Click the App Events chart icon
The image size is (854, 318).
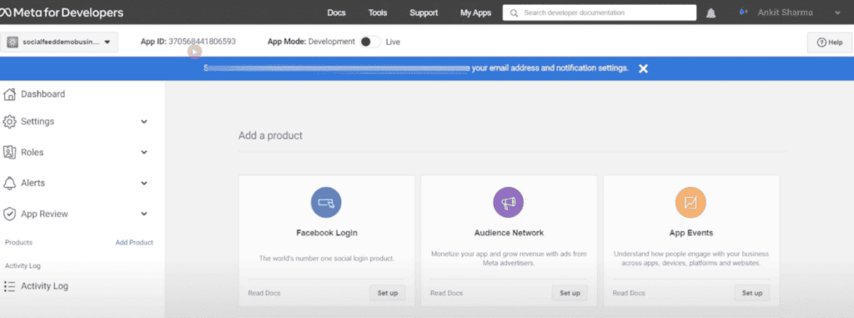[x=691, y=202]
